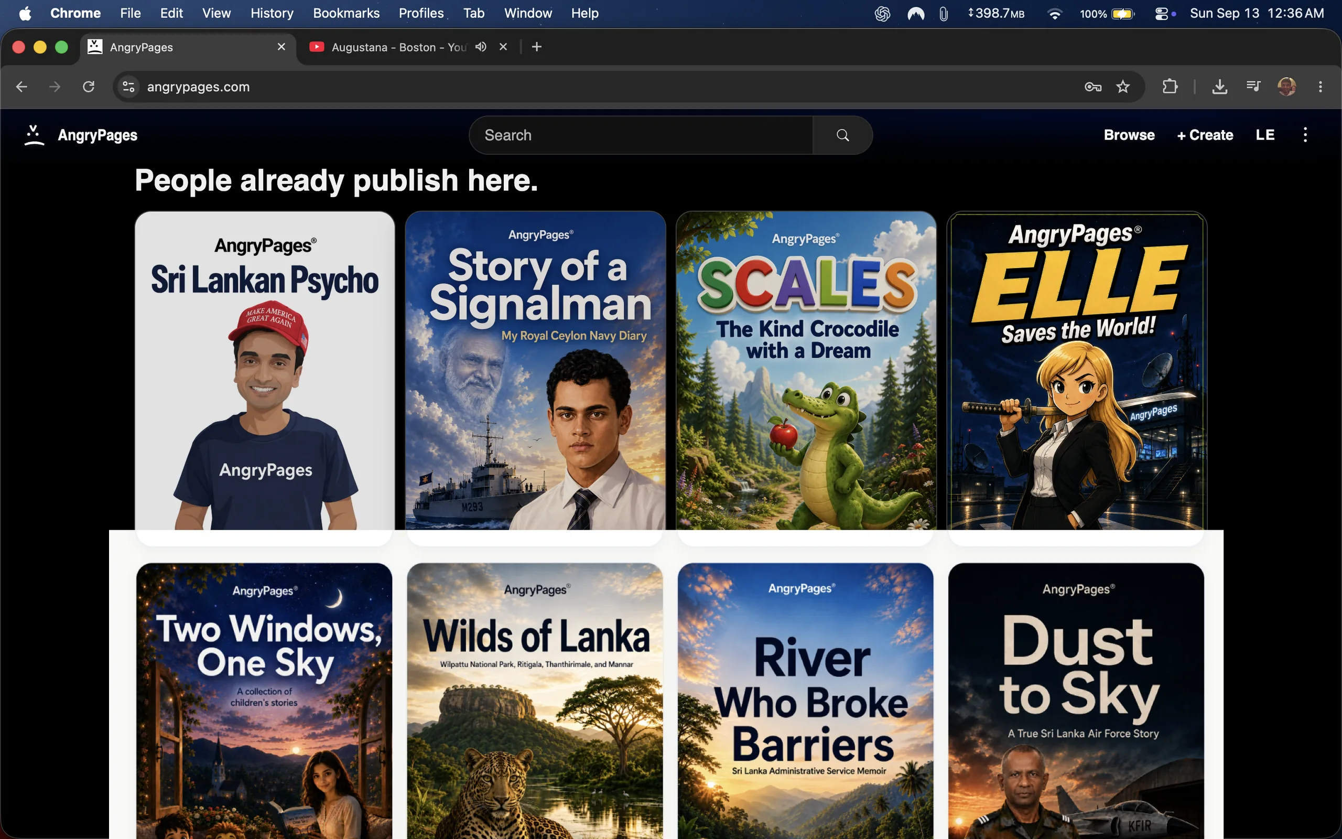Open the Dust to Sky book cover
The image size is (1342, 839).
coord(1076,701)
